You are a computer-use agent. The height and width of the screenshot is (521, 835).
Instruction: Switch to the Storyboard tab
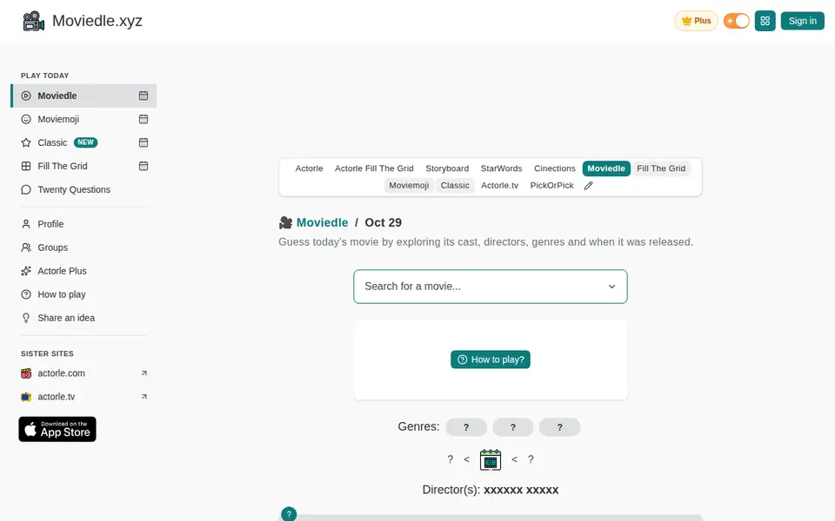click(447, 168)
